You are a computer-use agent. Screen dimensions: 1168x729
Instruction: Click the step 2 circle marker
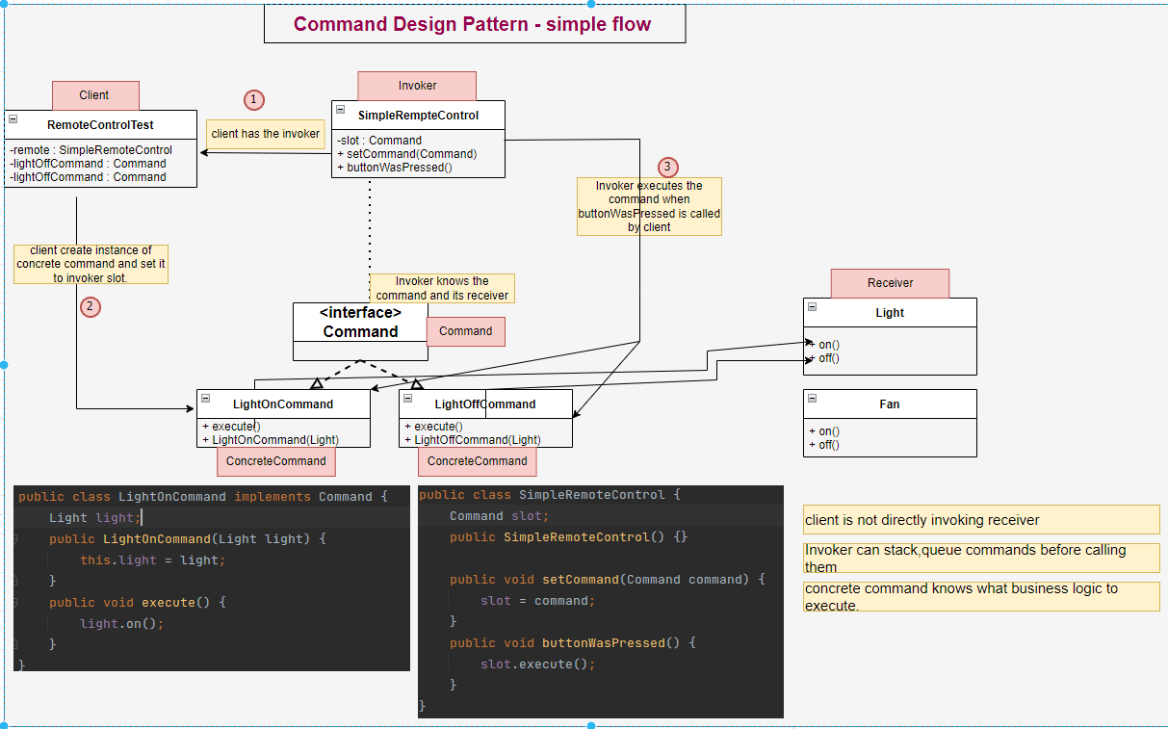click(x=90, y=307)
